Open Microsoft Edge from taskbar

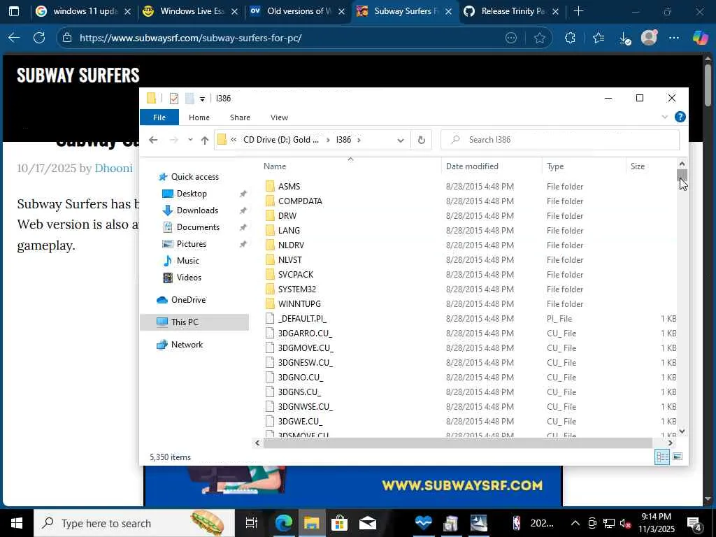284,523
